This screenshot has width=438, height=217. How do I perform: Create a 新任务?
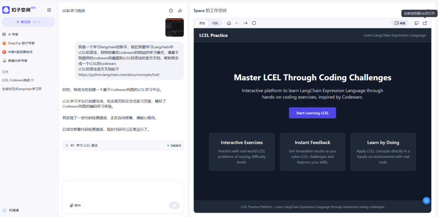click(x=28, y=22)
